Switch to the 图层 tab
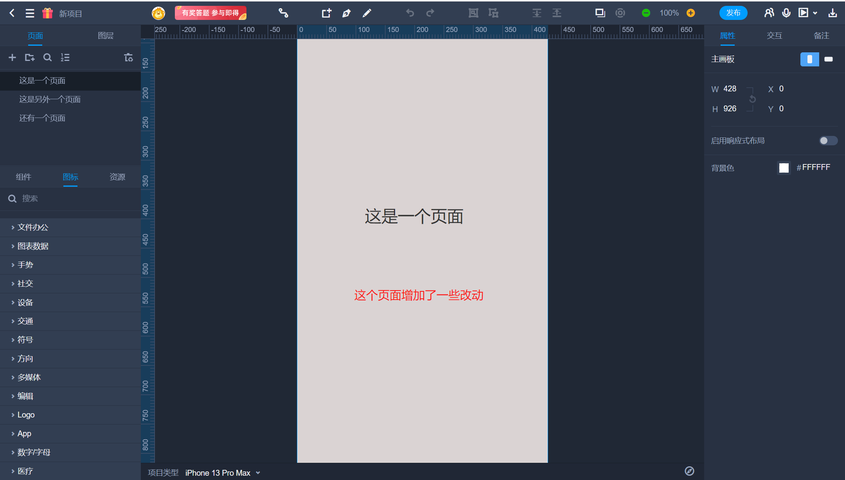This screenshot has height=480, width=845. 106,36
